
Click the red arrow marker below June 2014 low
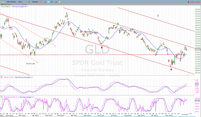coord(102,48)
